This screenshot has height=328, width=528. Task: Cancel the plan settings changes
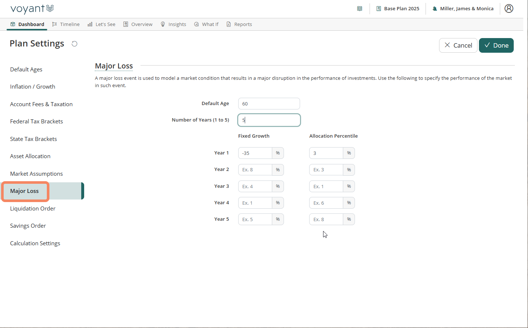458,45
